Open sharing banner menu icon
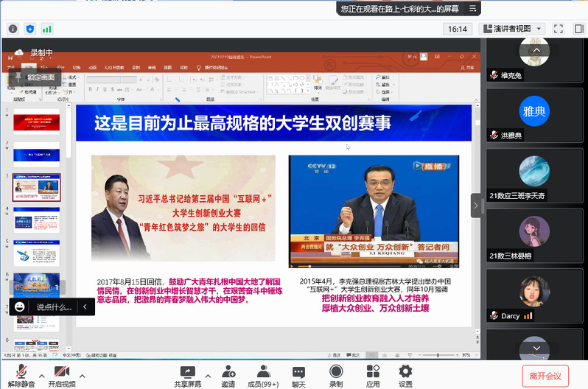The height and width of the screenshot is (389, 588). tap(473, 8)
